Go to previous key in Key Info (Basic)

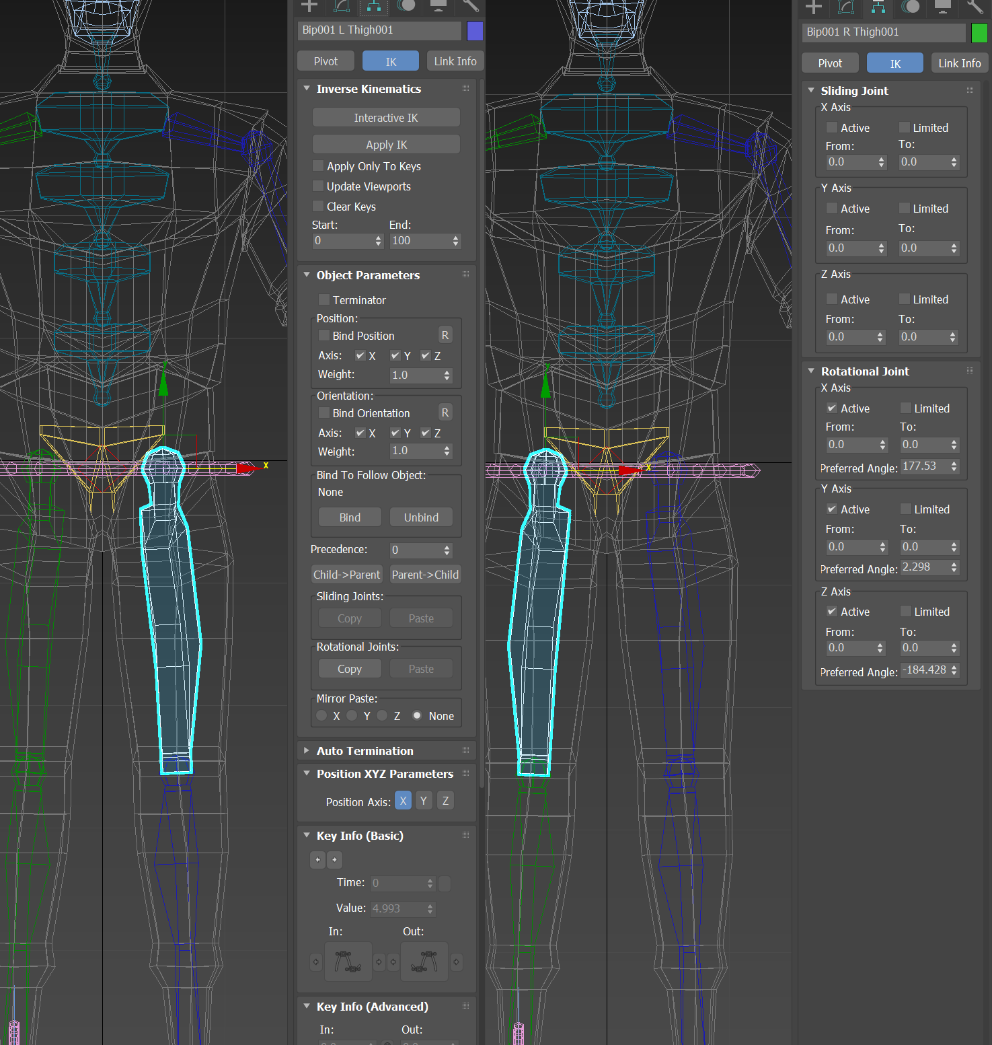[x=317, y=859]
